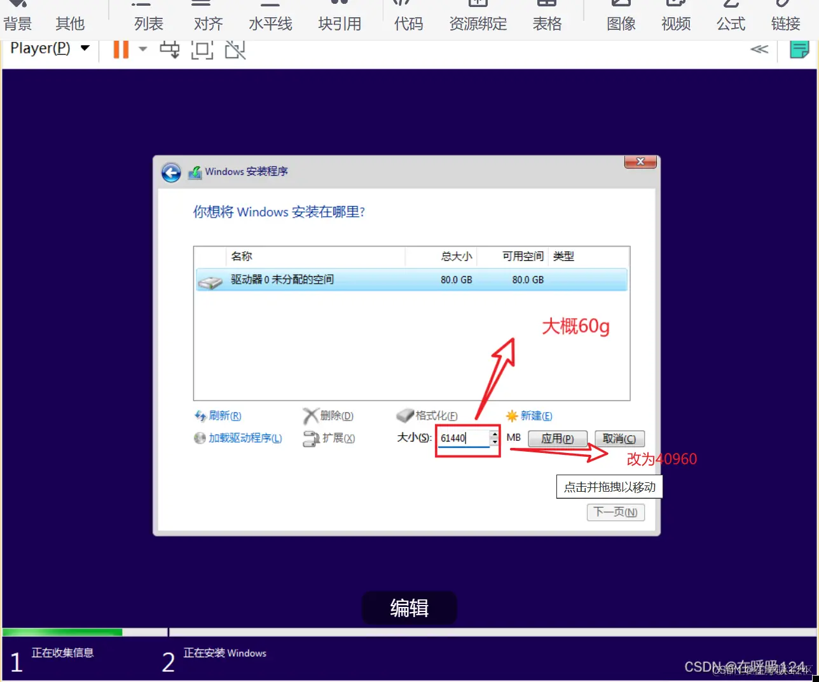Click the 下一页(N) next button
The height and width of the screenshot is (682, 819).
click(616, 512)
